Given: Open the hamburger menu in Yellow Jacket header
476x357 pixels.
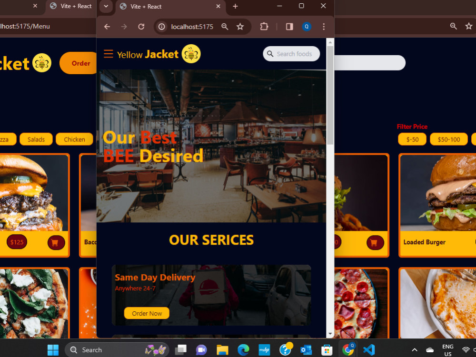Looking at the screenshot, I should coord(109,54).
